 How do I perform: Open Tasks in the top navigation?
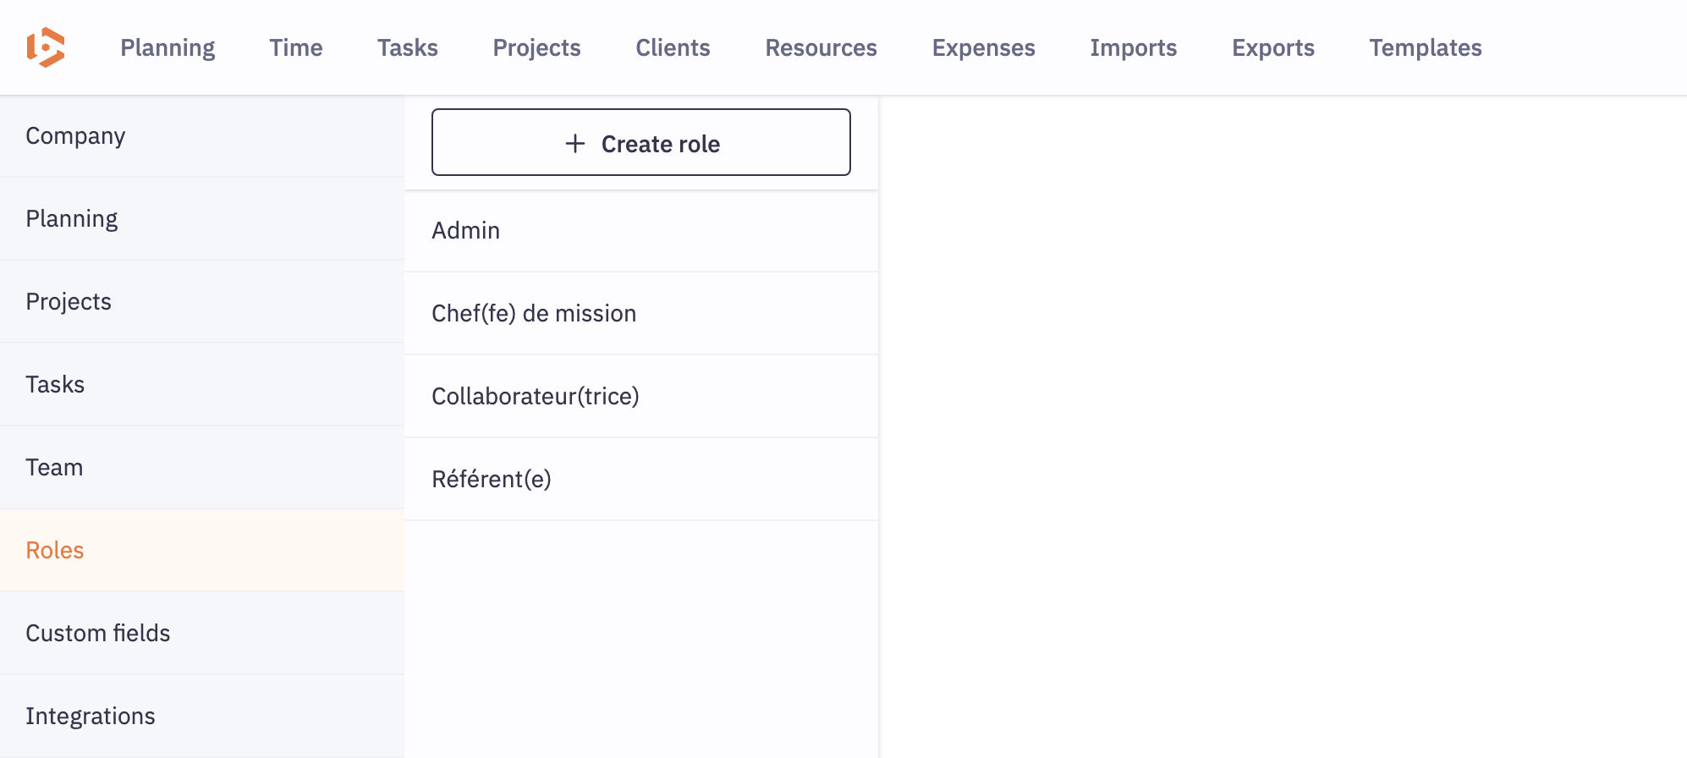(408, 48)
